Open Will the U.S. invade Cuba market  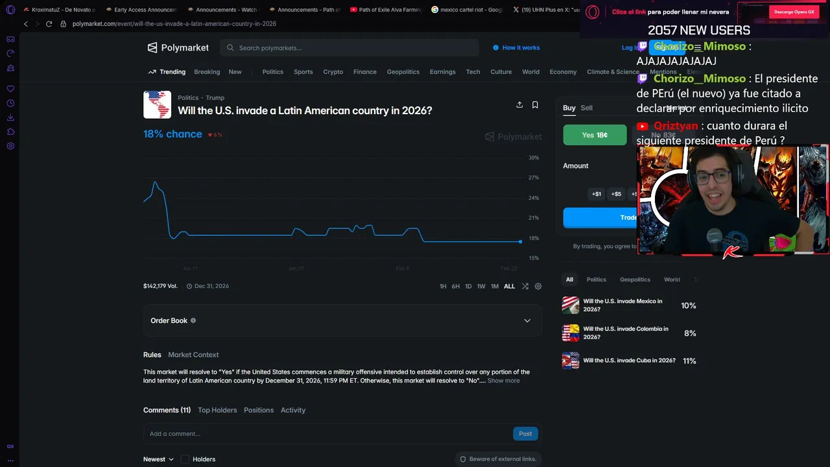click(629, 361)
